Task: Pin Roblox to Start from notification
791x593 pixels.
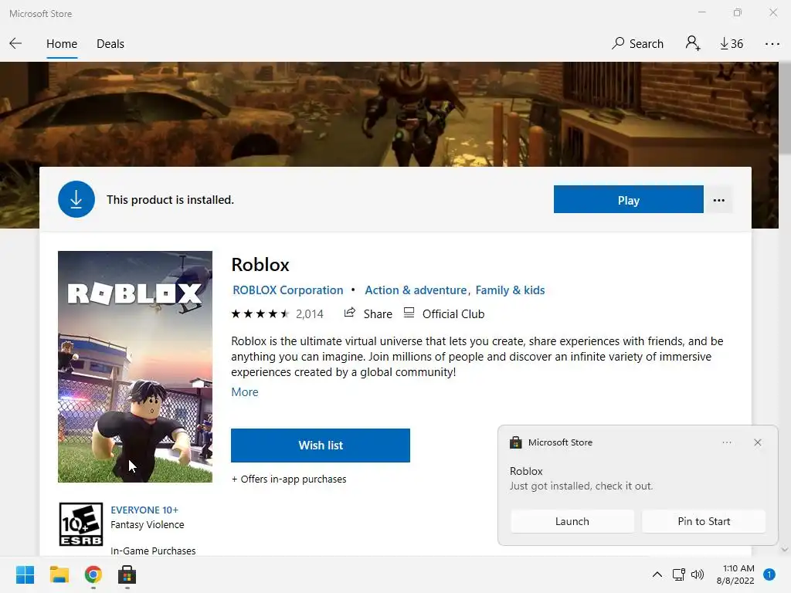Action: [704, 521]
